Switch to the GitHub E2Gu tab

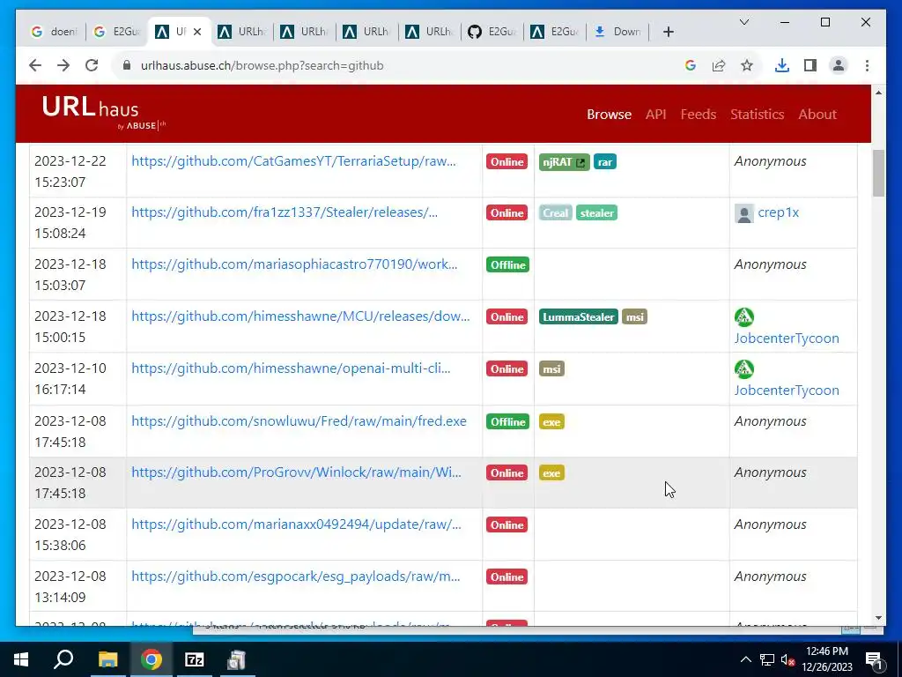coord(492,32)
